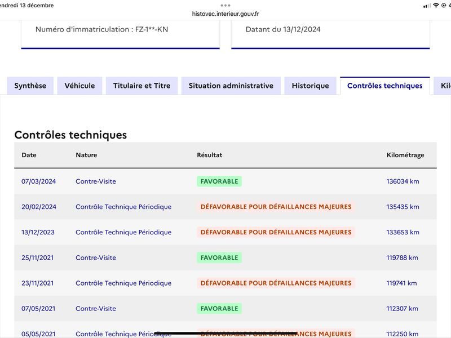The image size is (451, 338).
Task: Click Contrôle Technique Périodique in the 20/02/2024 row
Action: (x=123, y=207)
